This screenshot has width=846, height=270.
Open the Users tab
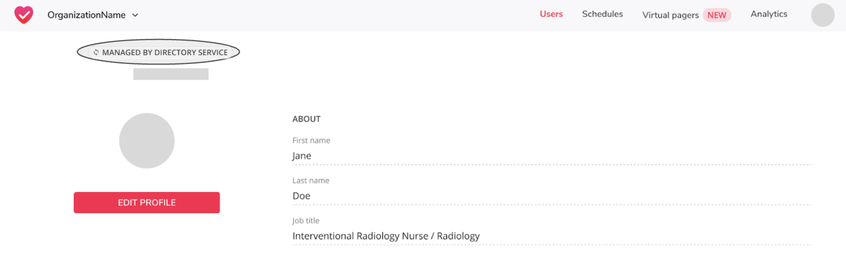551,14
